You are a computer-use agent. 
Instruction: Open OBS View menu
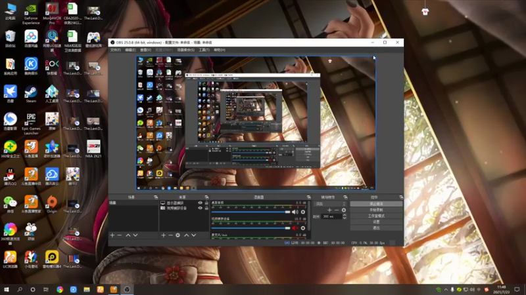[145, 50]
